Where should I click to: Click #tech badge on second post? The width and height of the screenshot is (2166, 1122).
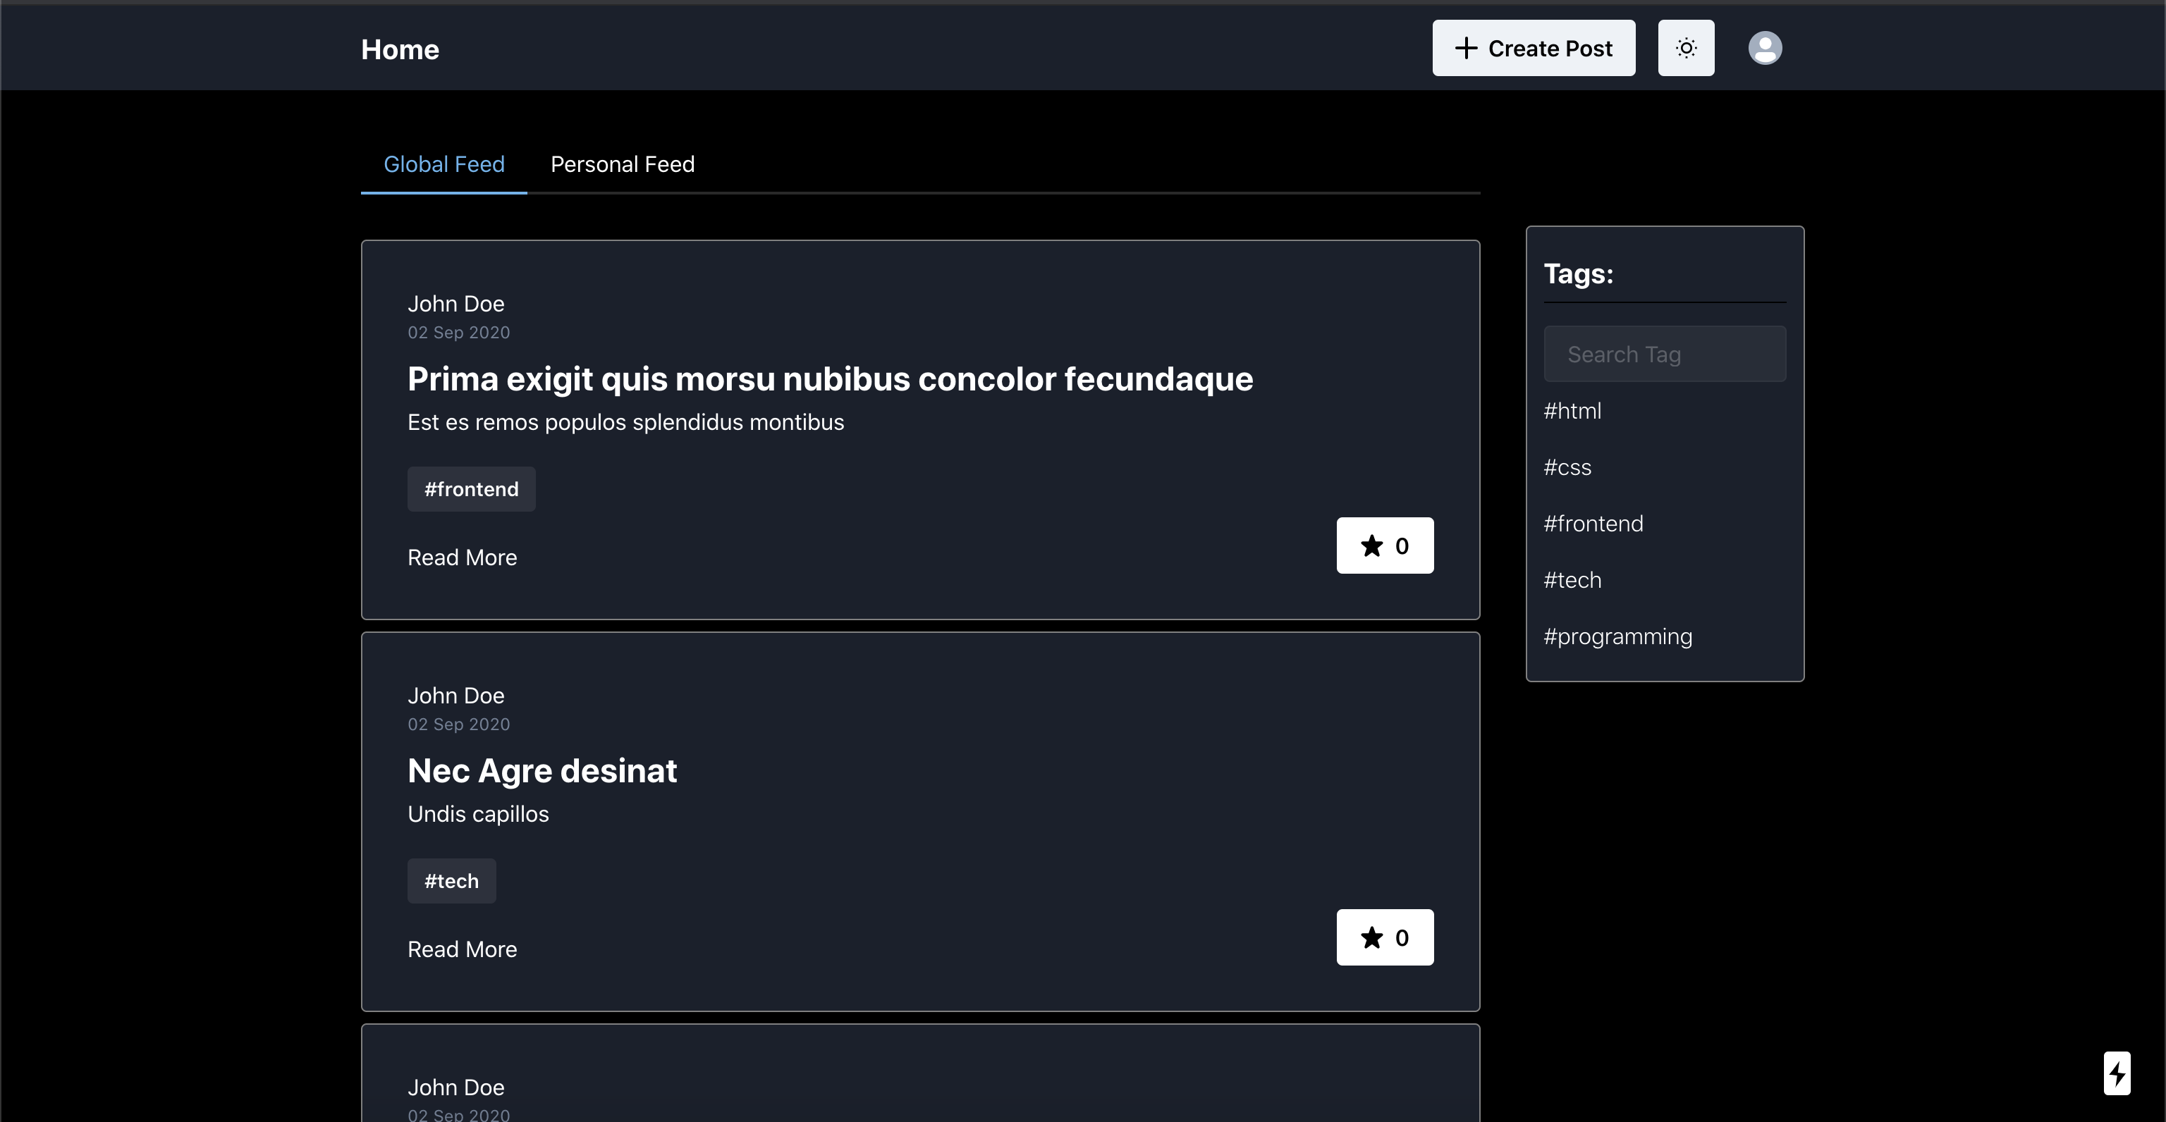(451, 881)
